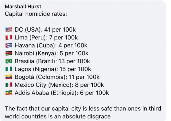Image resolution: width=171 pixels, height=121 pixels.
Task: Click the Cuba flag emoji
Action: click(x=9, y=45)
